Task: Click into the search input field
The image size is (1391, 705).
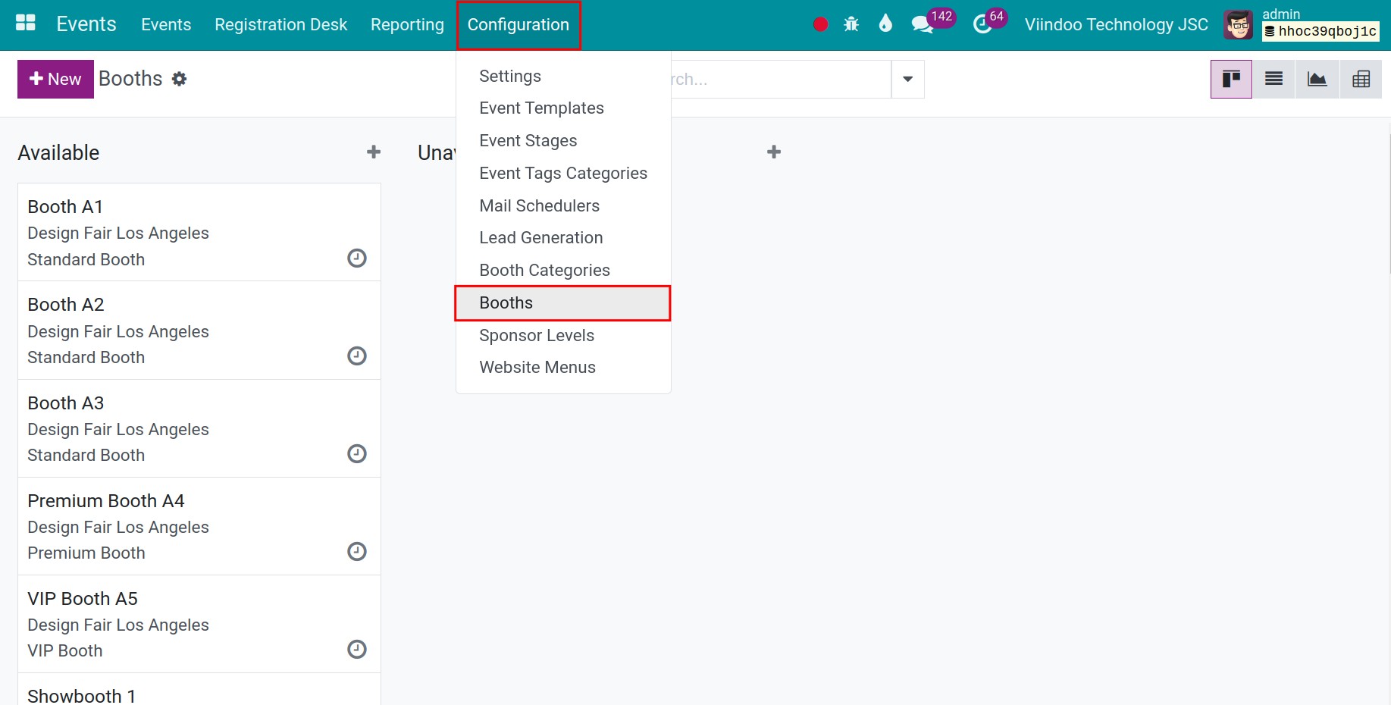Action: point(781,79)
